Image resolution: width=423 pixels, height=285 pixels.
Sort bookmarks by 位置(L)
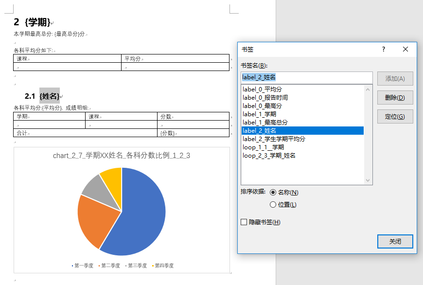click(283, 205)
